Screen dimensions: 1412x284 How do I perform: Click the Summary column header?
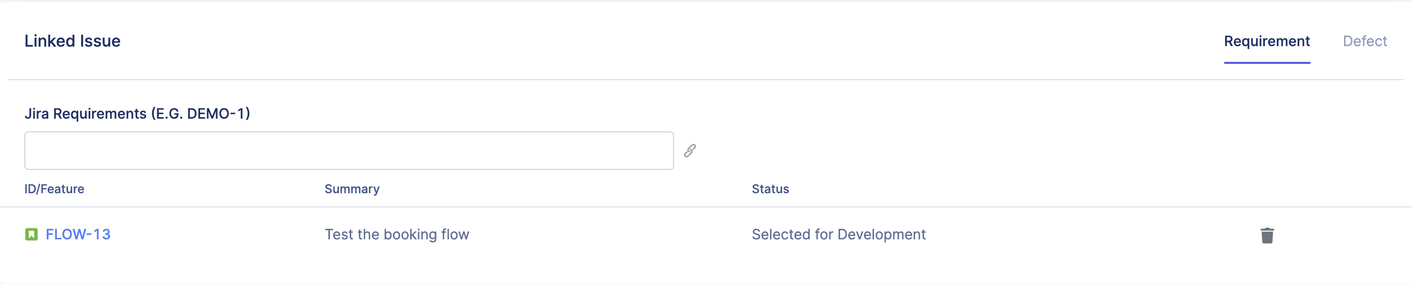pyautogui.click(x=352, y=189)
